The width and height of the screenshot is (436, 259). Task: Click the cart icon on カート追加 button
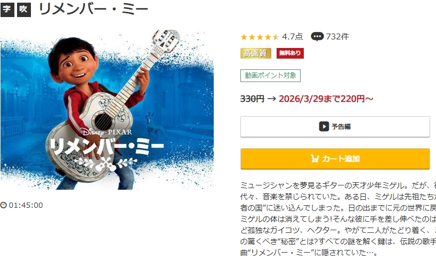coord(314,158)
